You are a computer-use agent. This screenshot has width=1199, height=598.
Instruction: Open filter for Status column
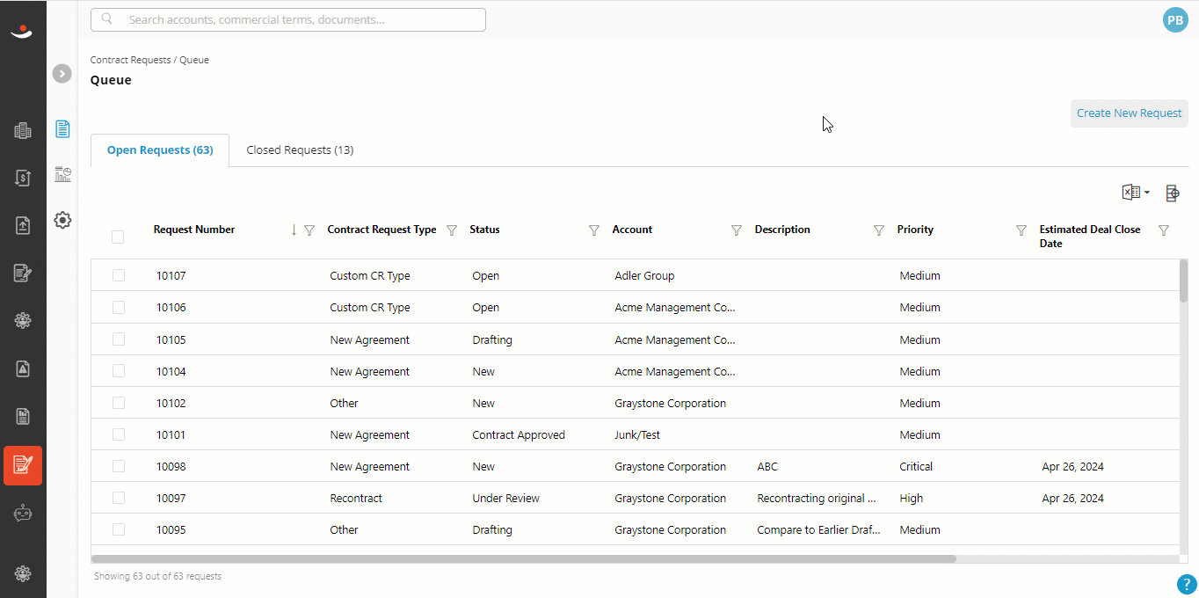click(x=594, y=230)
